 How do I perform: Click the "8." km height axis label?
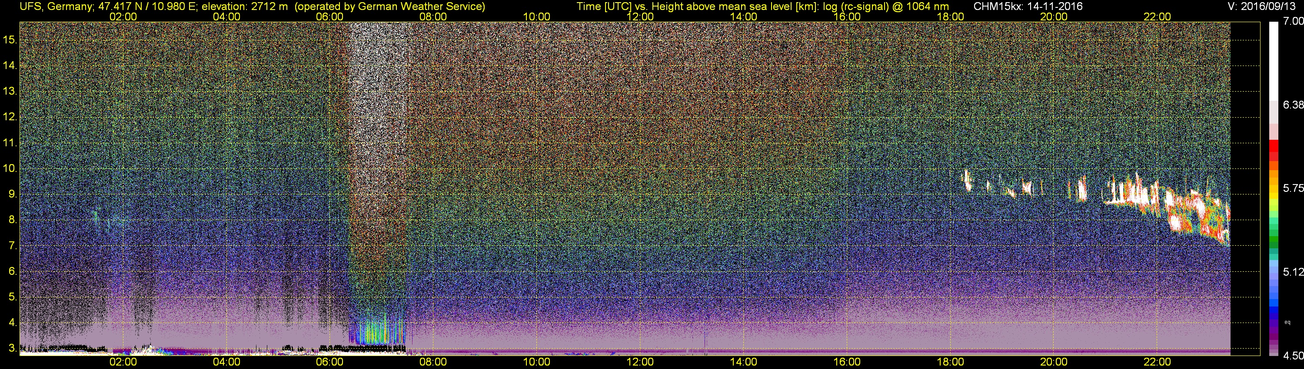click(x=13, y=220)
